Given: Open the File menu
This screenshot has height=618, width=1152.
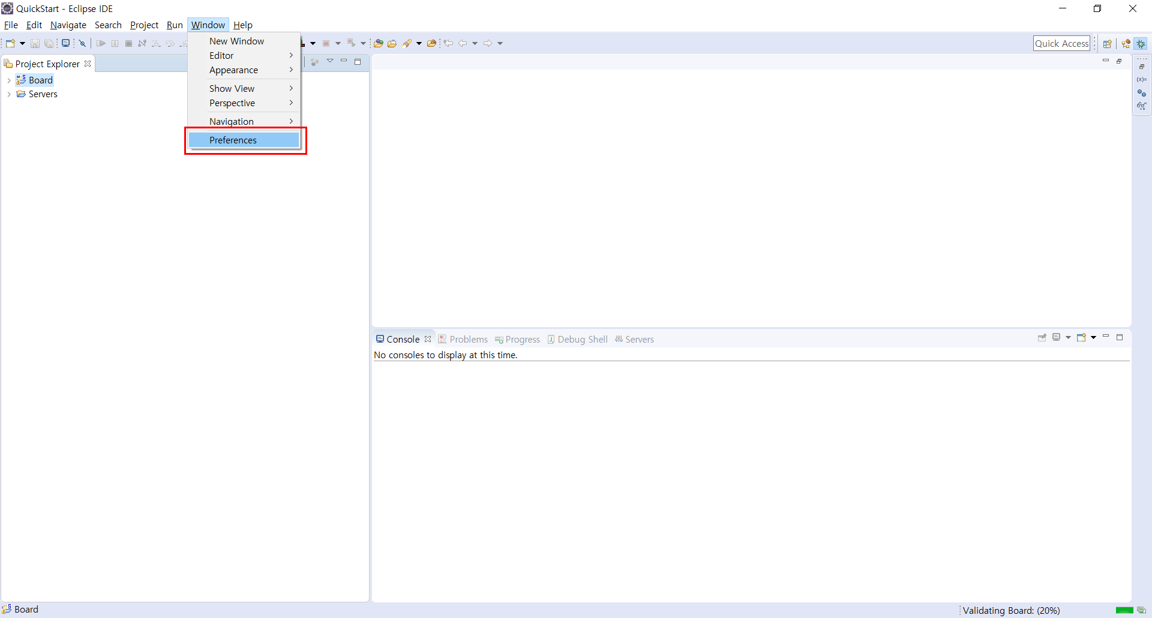Looking at the screenshot, I should click(11, 25).
